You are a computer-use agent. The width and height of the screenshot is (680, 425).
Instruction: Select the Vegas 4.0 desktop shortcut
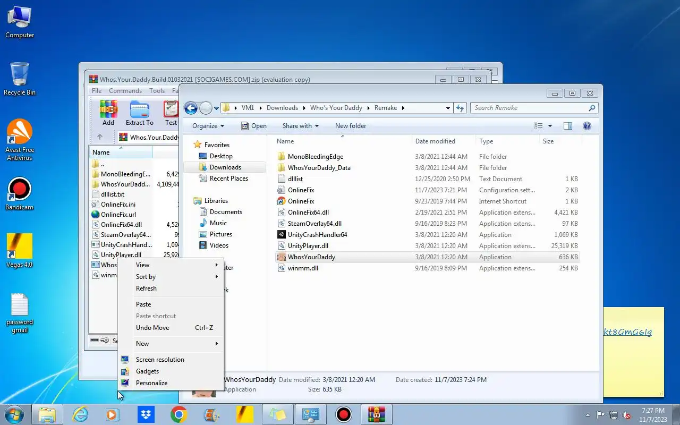point(20,251)
